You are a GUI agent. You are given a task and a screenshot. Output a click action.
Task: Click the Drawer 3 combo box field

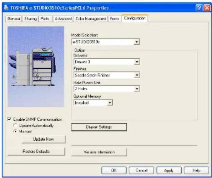107,62
